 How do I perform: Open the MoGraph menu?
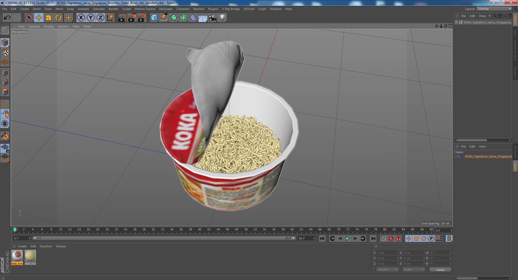tap(166, 9)
